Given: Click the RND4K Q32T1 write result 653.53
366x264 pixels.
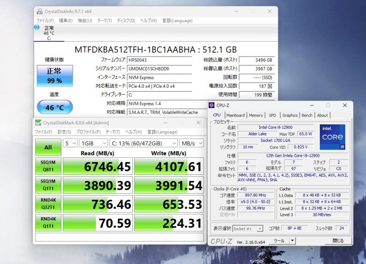Looking at the screenshot, I should click(x=169, y=204).
